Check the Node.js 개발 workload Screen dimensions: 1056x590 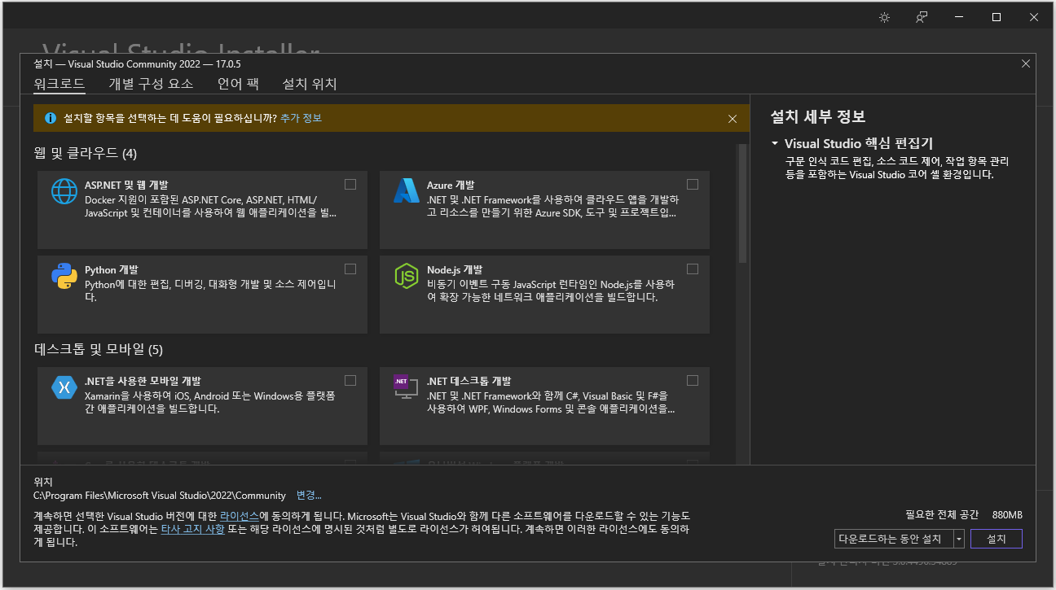click(693, 269)
